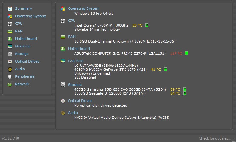Click the green indicator next to motherboard 117 °C

pos(187,53)
